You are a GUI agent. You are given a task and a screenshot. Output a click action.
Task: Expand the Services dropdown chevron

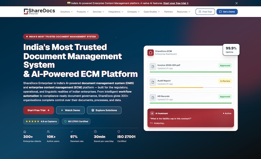click(x=103, y=12)
